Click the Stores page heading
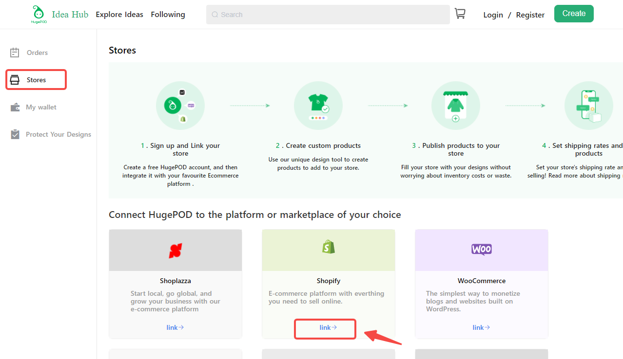Screen dimensions: 623x359 (x=122, y=50)
